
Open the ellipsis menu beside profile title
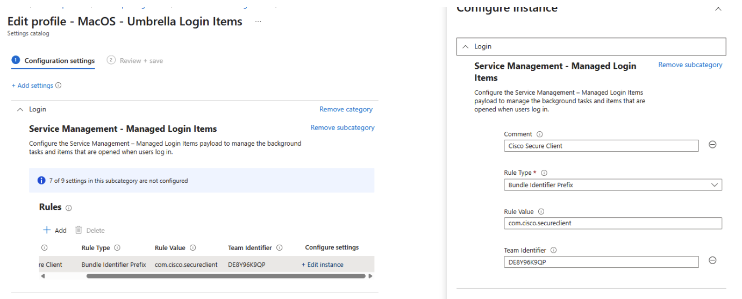pyautogui.click(x=258, y=22)
